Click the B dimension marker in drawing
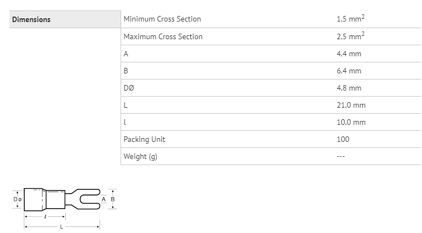This screenshot has width=422, height=233. pyautogui.click(x=113, y=199)
